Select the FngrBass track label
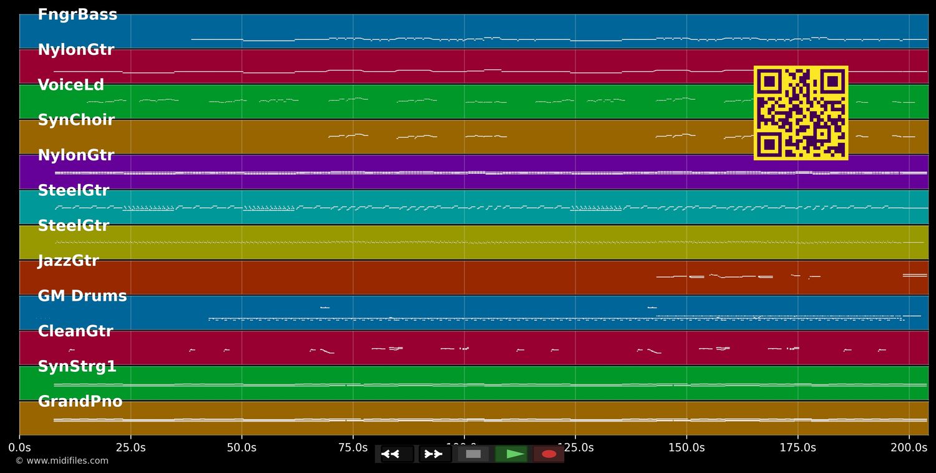The image size is (936, 473). click(77, 15)
